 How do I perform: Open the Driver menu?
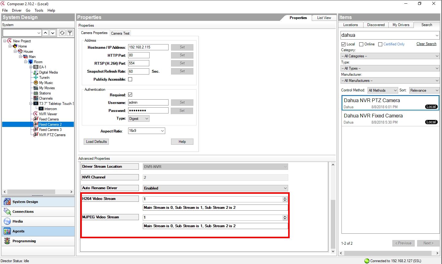pyautogui.click(x=17, y=10)
